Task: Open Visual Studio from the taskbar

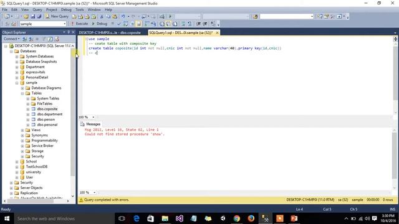Action: [x=179, y=218]
